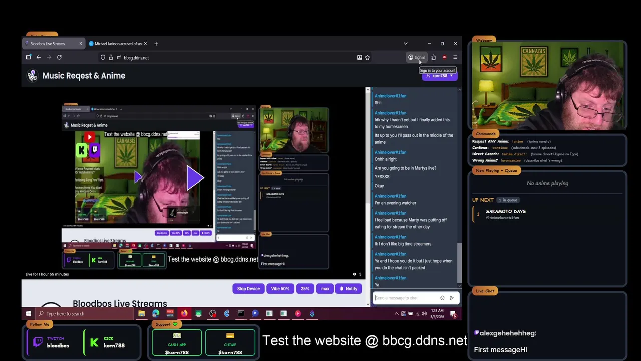
Task: Click the site logo beside Music Reqest & Anime
Action: [x=32, y=75]
